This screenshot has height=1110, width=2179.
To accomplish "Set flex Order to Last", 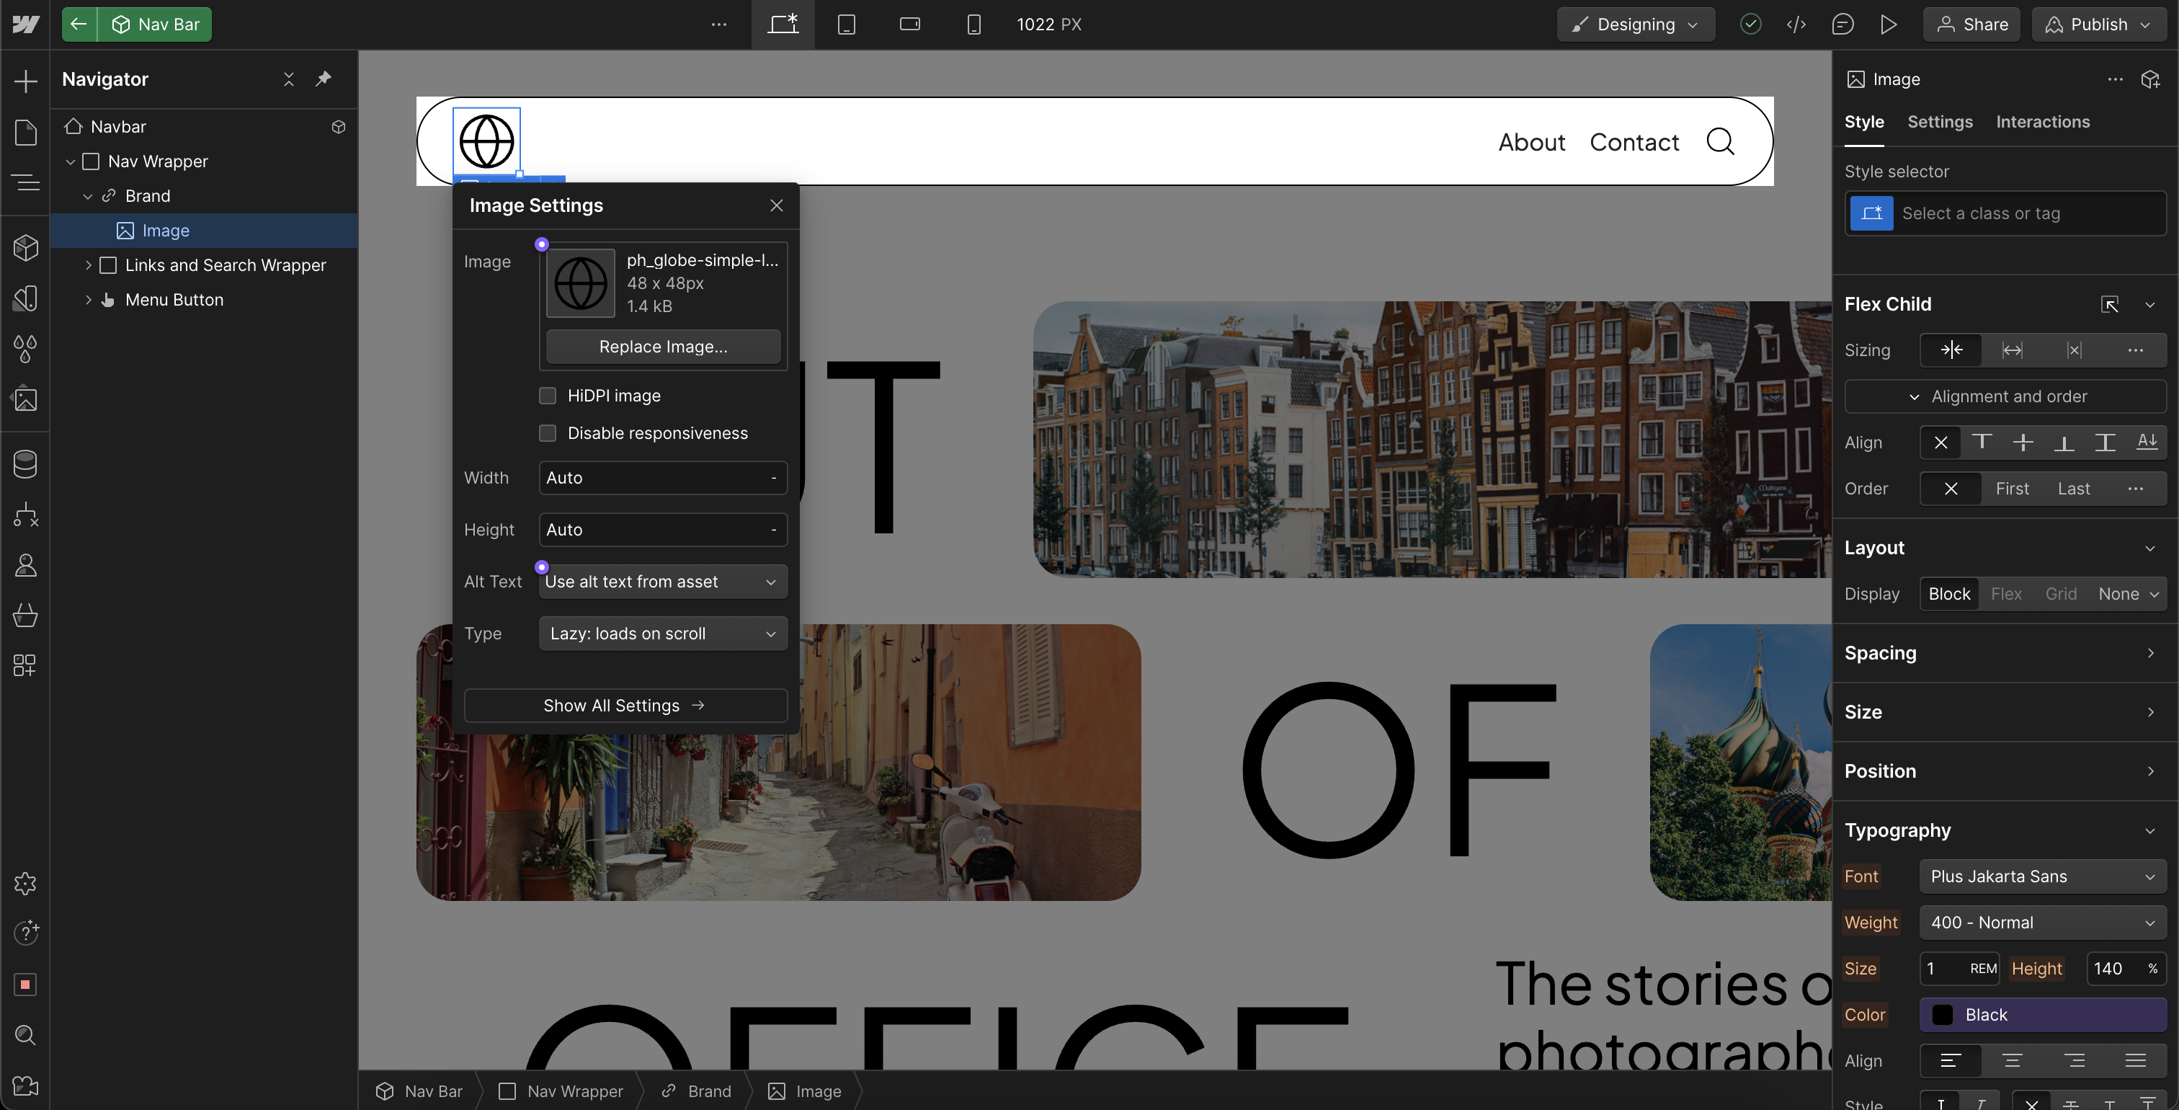I will [2073, 488].
